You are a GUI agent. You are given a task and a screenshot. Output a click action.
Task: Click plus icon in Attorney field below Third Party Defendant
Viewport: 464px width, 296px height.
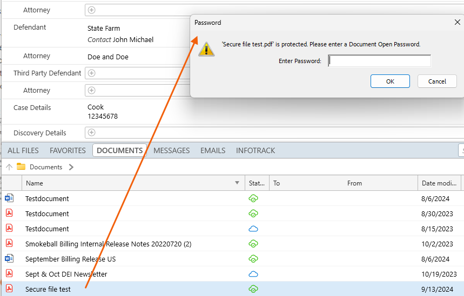point(92,90)
